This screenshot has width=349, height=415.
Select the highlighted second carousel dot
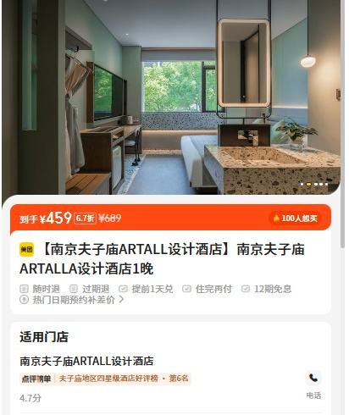(309, 184)
